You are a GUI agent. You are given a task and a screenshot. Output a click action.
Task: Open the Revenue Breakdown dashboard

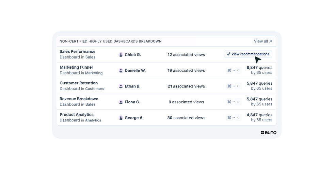pos(79,99)
